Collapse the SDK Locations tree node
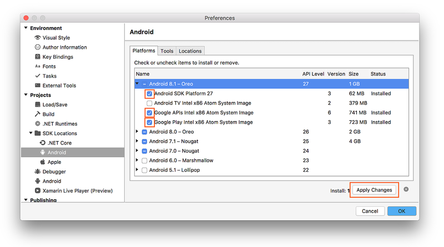This screenshot has height=247, width=444. pos(31,133)
